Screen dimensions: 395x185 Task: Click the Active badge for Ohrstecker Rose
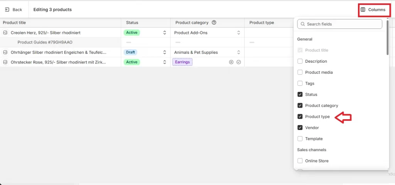(132, 62)
